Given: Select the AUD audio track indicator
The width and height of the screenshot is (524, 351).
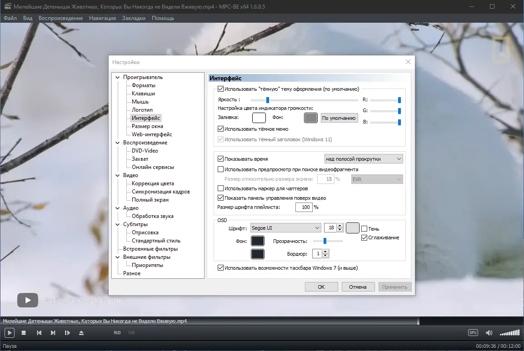Looking at the screenshot, I should (117, 332).
